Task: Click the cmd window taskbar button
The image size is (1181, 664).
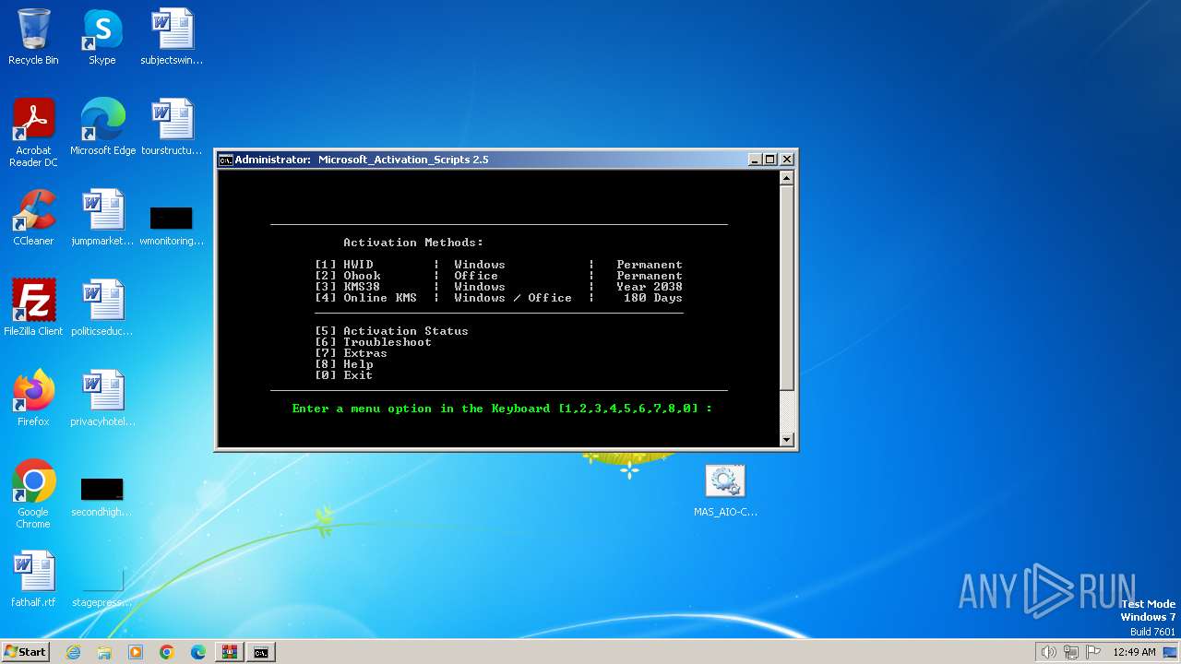Action: (x=261, y=652)
